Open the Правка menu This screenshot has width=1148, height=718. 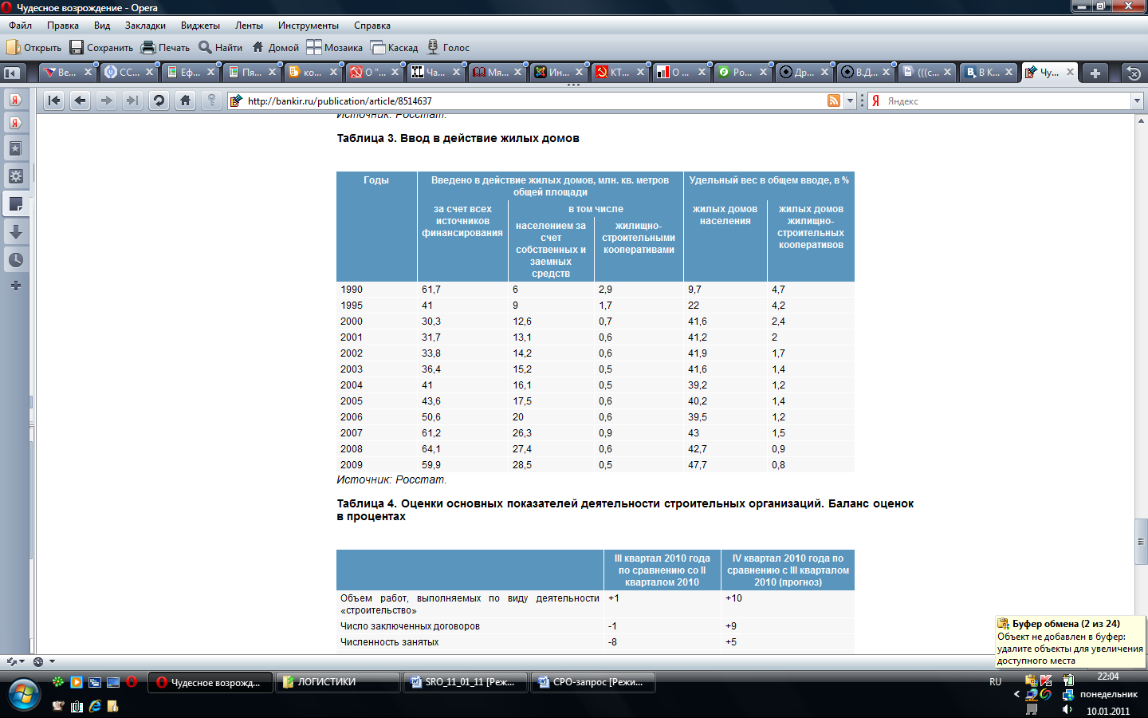[x=63, y=26]
